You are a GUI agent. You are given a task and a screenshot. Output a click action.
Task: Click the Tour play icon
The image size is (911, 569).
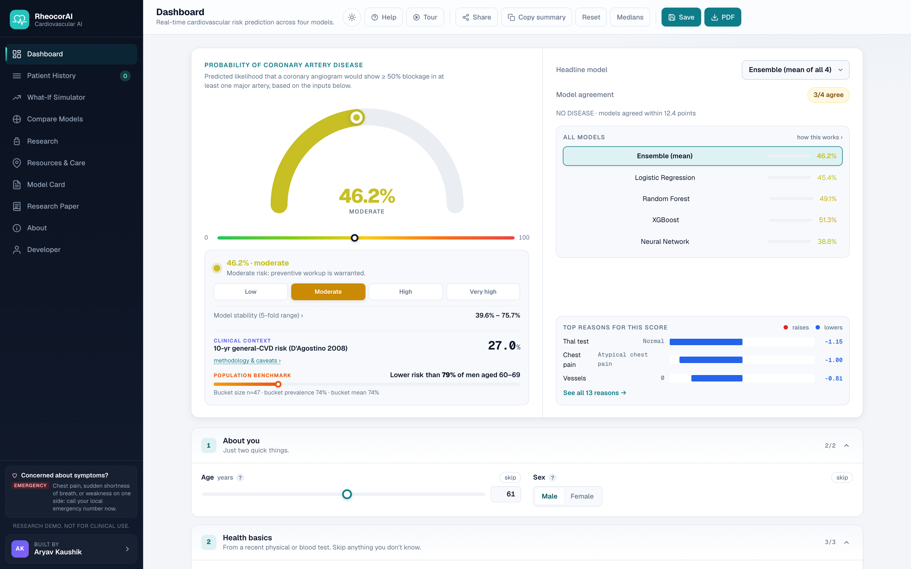click(x=416, y=17)
